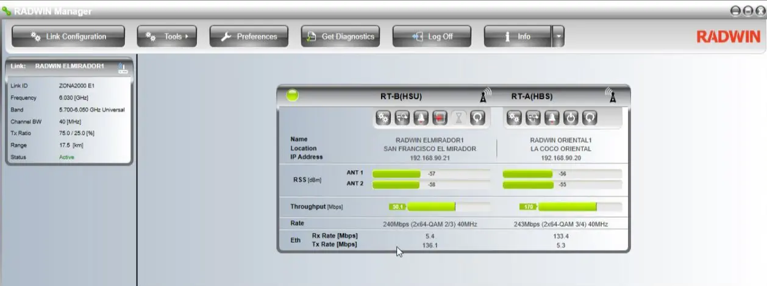Click the RT-B Rx Rate value 5.4
This screenshot has width=767, height=286.
tap(430, 236)
